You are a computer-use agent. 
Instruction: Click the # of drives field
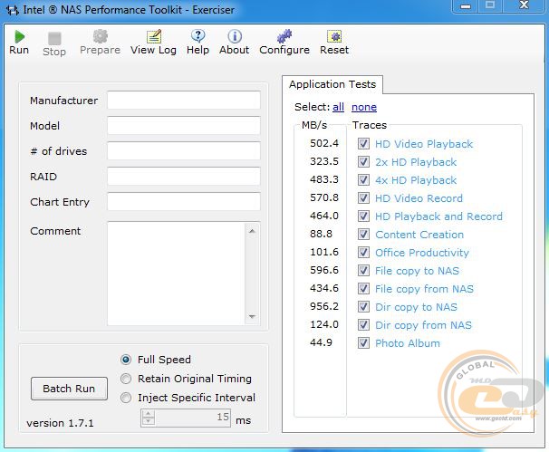[x=184, y=151]
